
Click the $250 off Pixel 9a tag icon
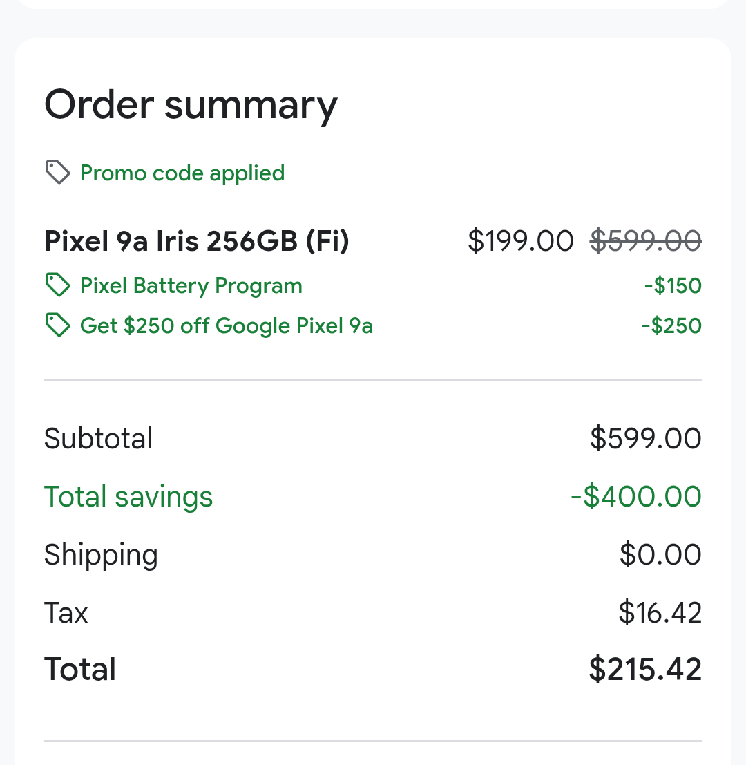click(57, 325)
